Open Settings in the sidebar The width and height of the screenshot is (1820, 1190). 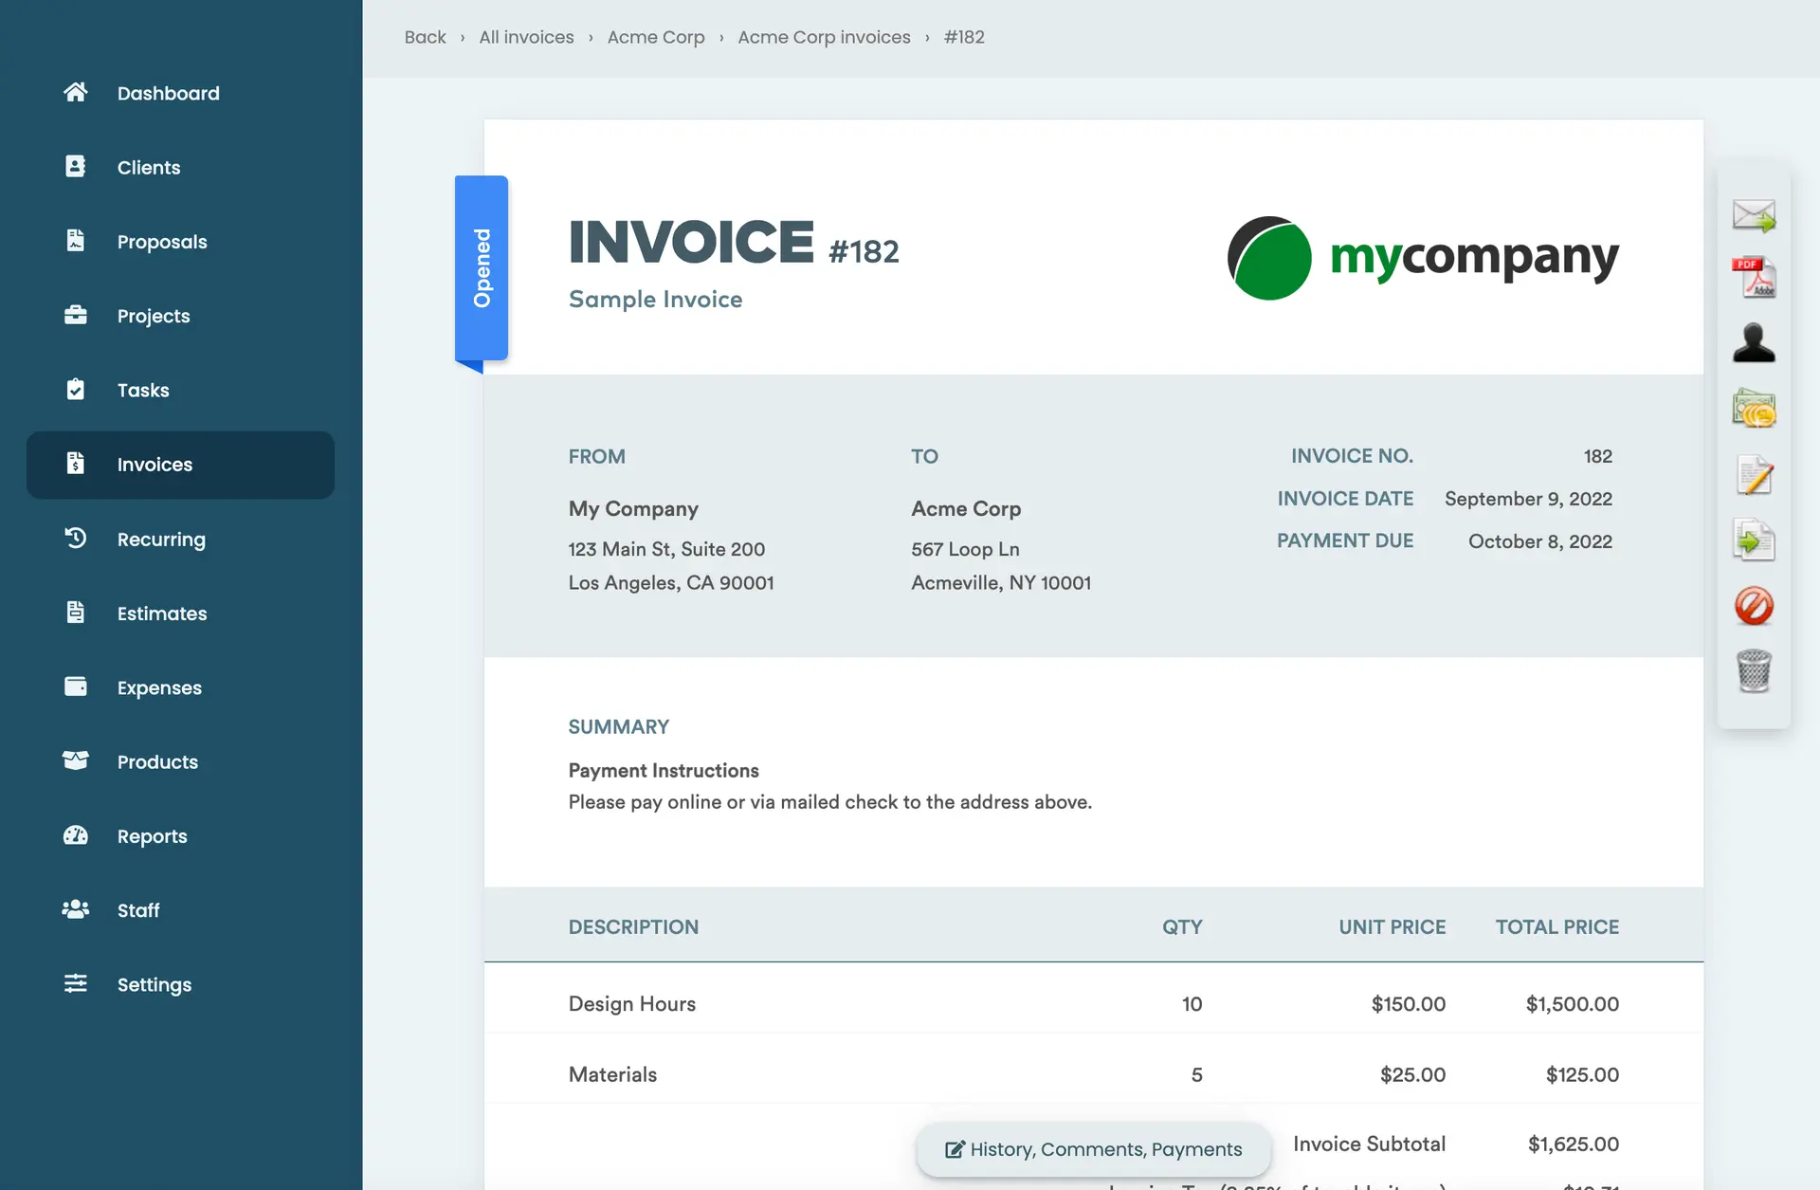[154, 984]
